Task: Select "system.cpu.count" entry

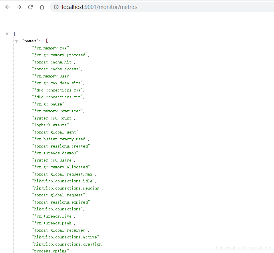Action: click(53, 118)
